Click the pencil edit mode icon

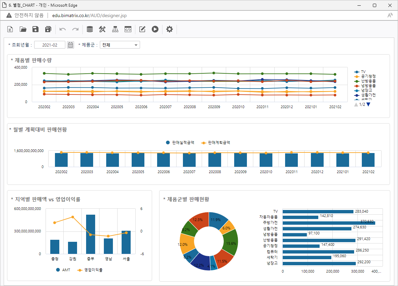point(142,29)
